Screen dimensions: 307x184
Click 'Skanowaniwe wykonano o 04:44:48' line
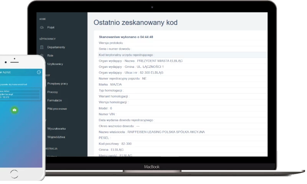[x=126, y=37]
